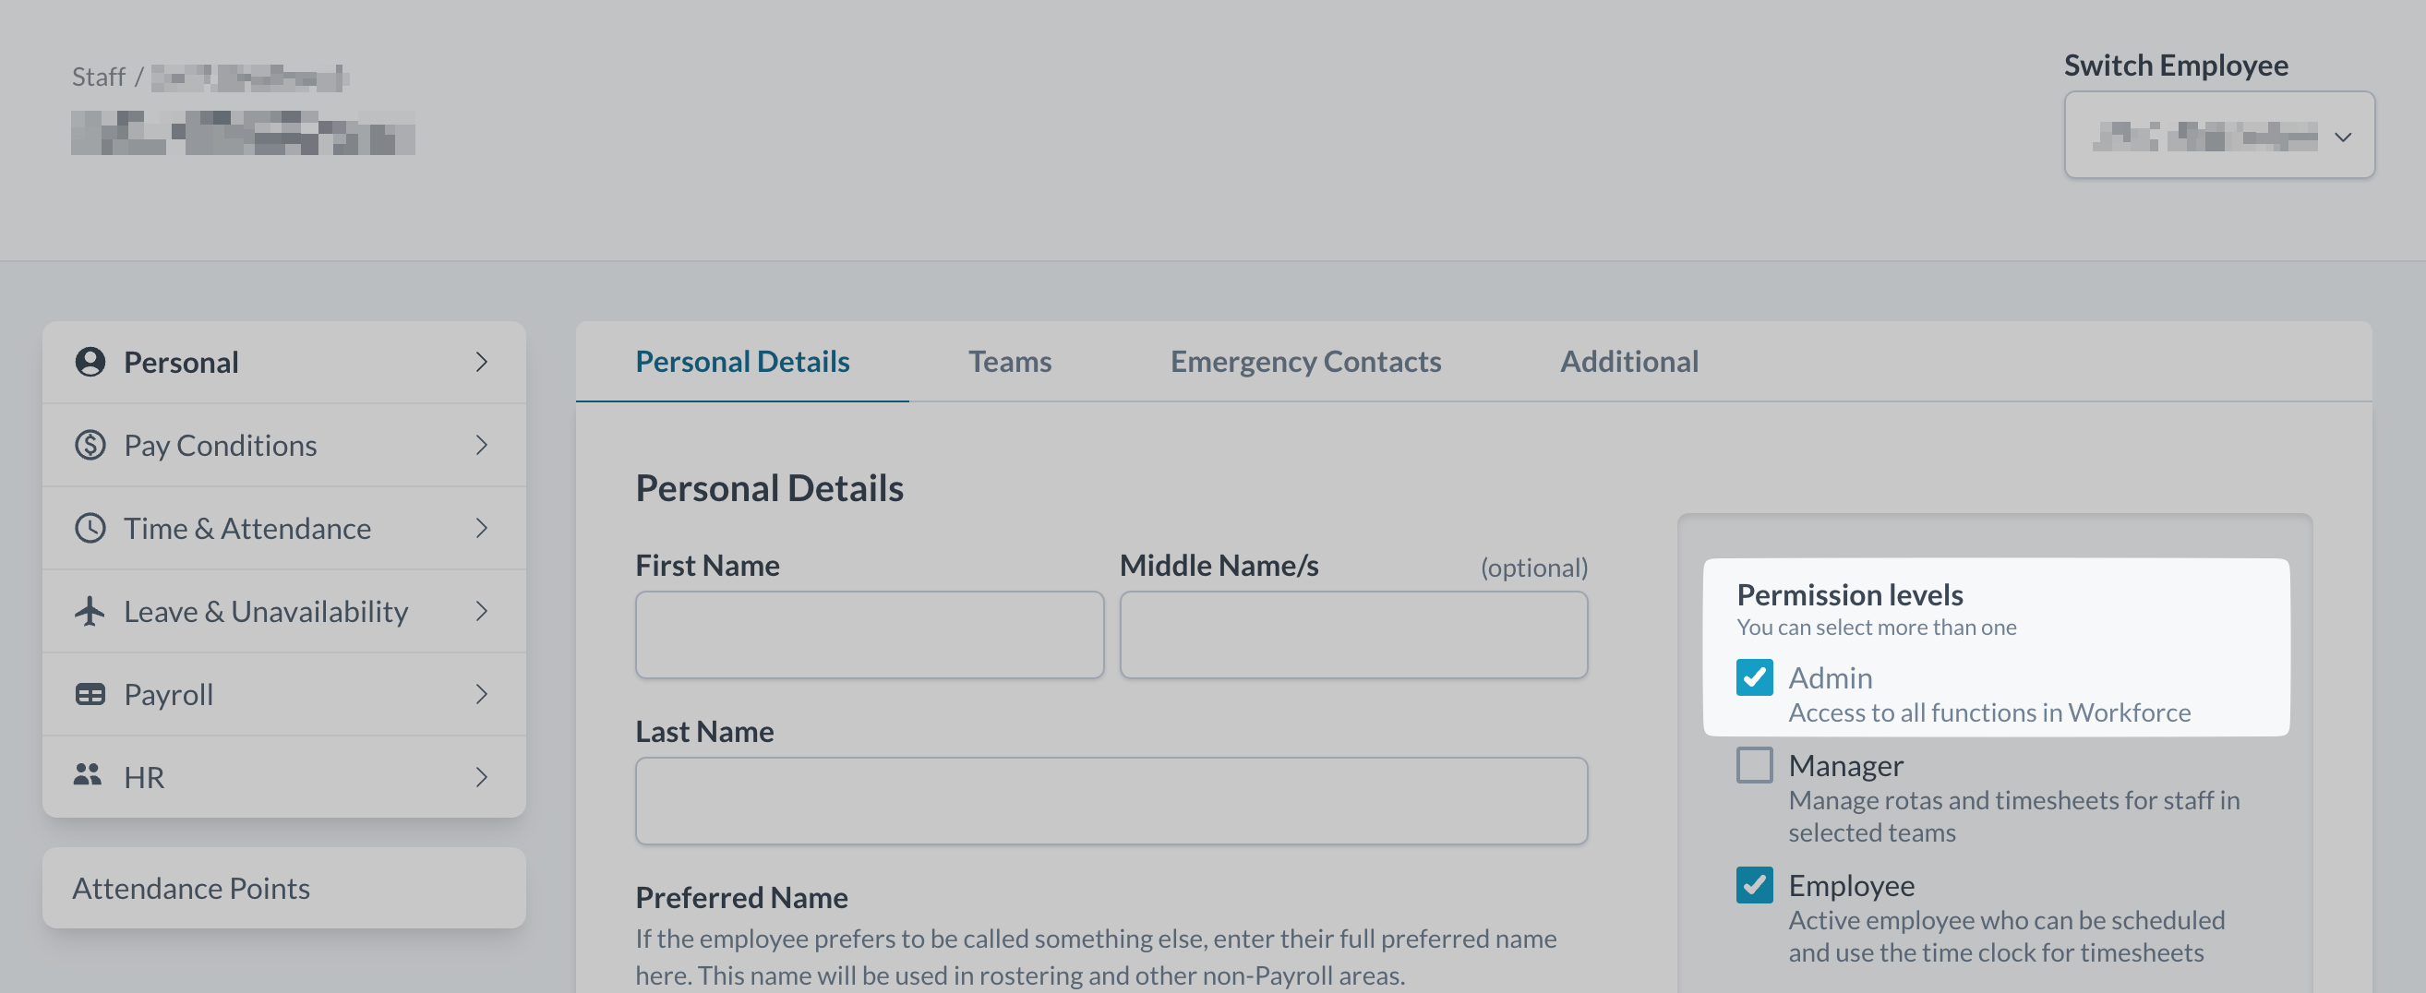Open the Switch Employee dropdown
This screenshot has width=2426, height=993.
coord(2218,136)
